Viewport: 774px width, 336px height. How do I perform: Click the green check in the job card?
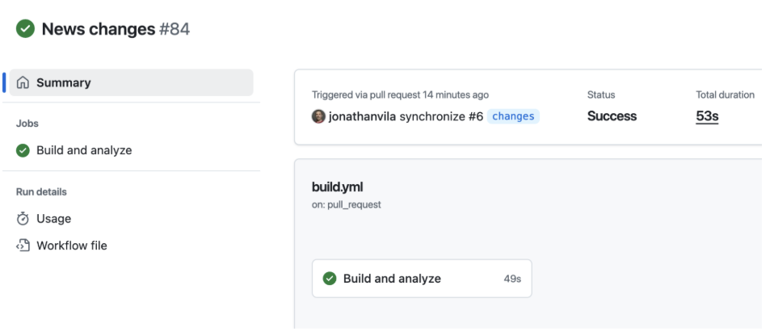point(330,279)
